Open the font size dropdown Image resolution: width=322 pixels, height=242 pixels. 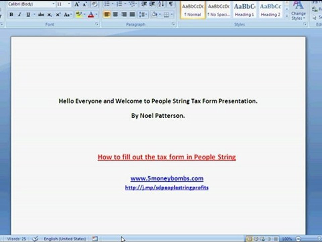click(69, 4)
